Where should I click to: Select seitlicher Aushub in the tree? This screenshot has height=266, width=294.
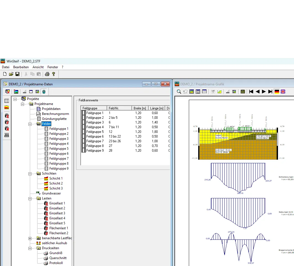(54, 243)
